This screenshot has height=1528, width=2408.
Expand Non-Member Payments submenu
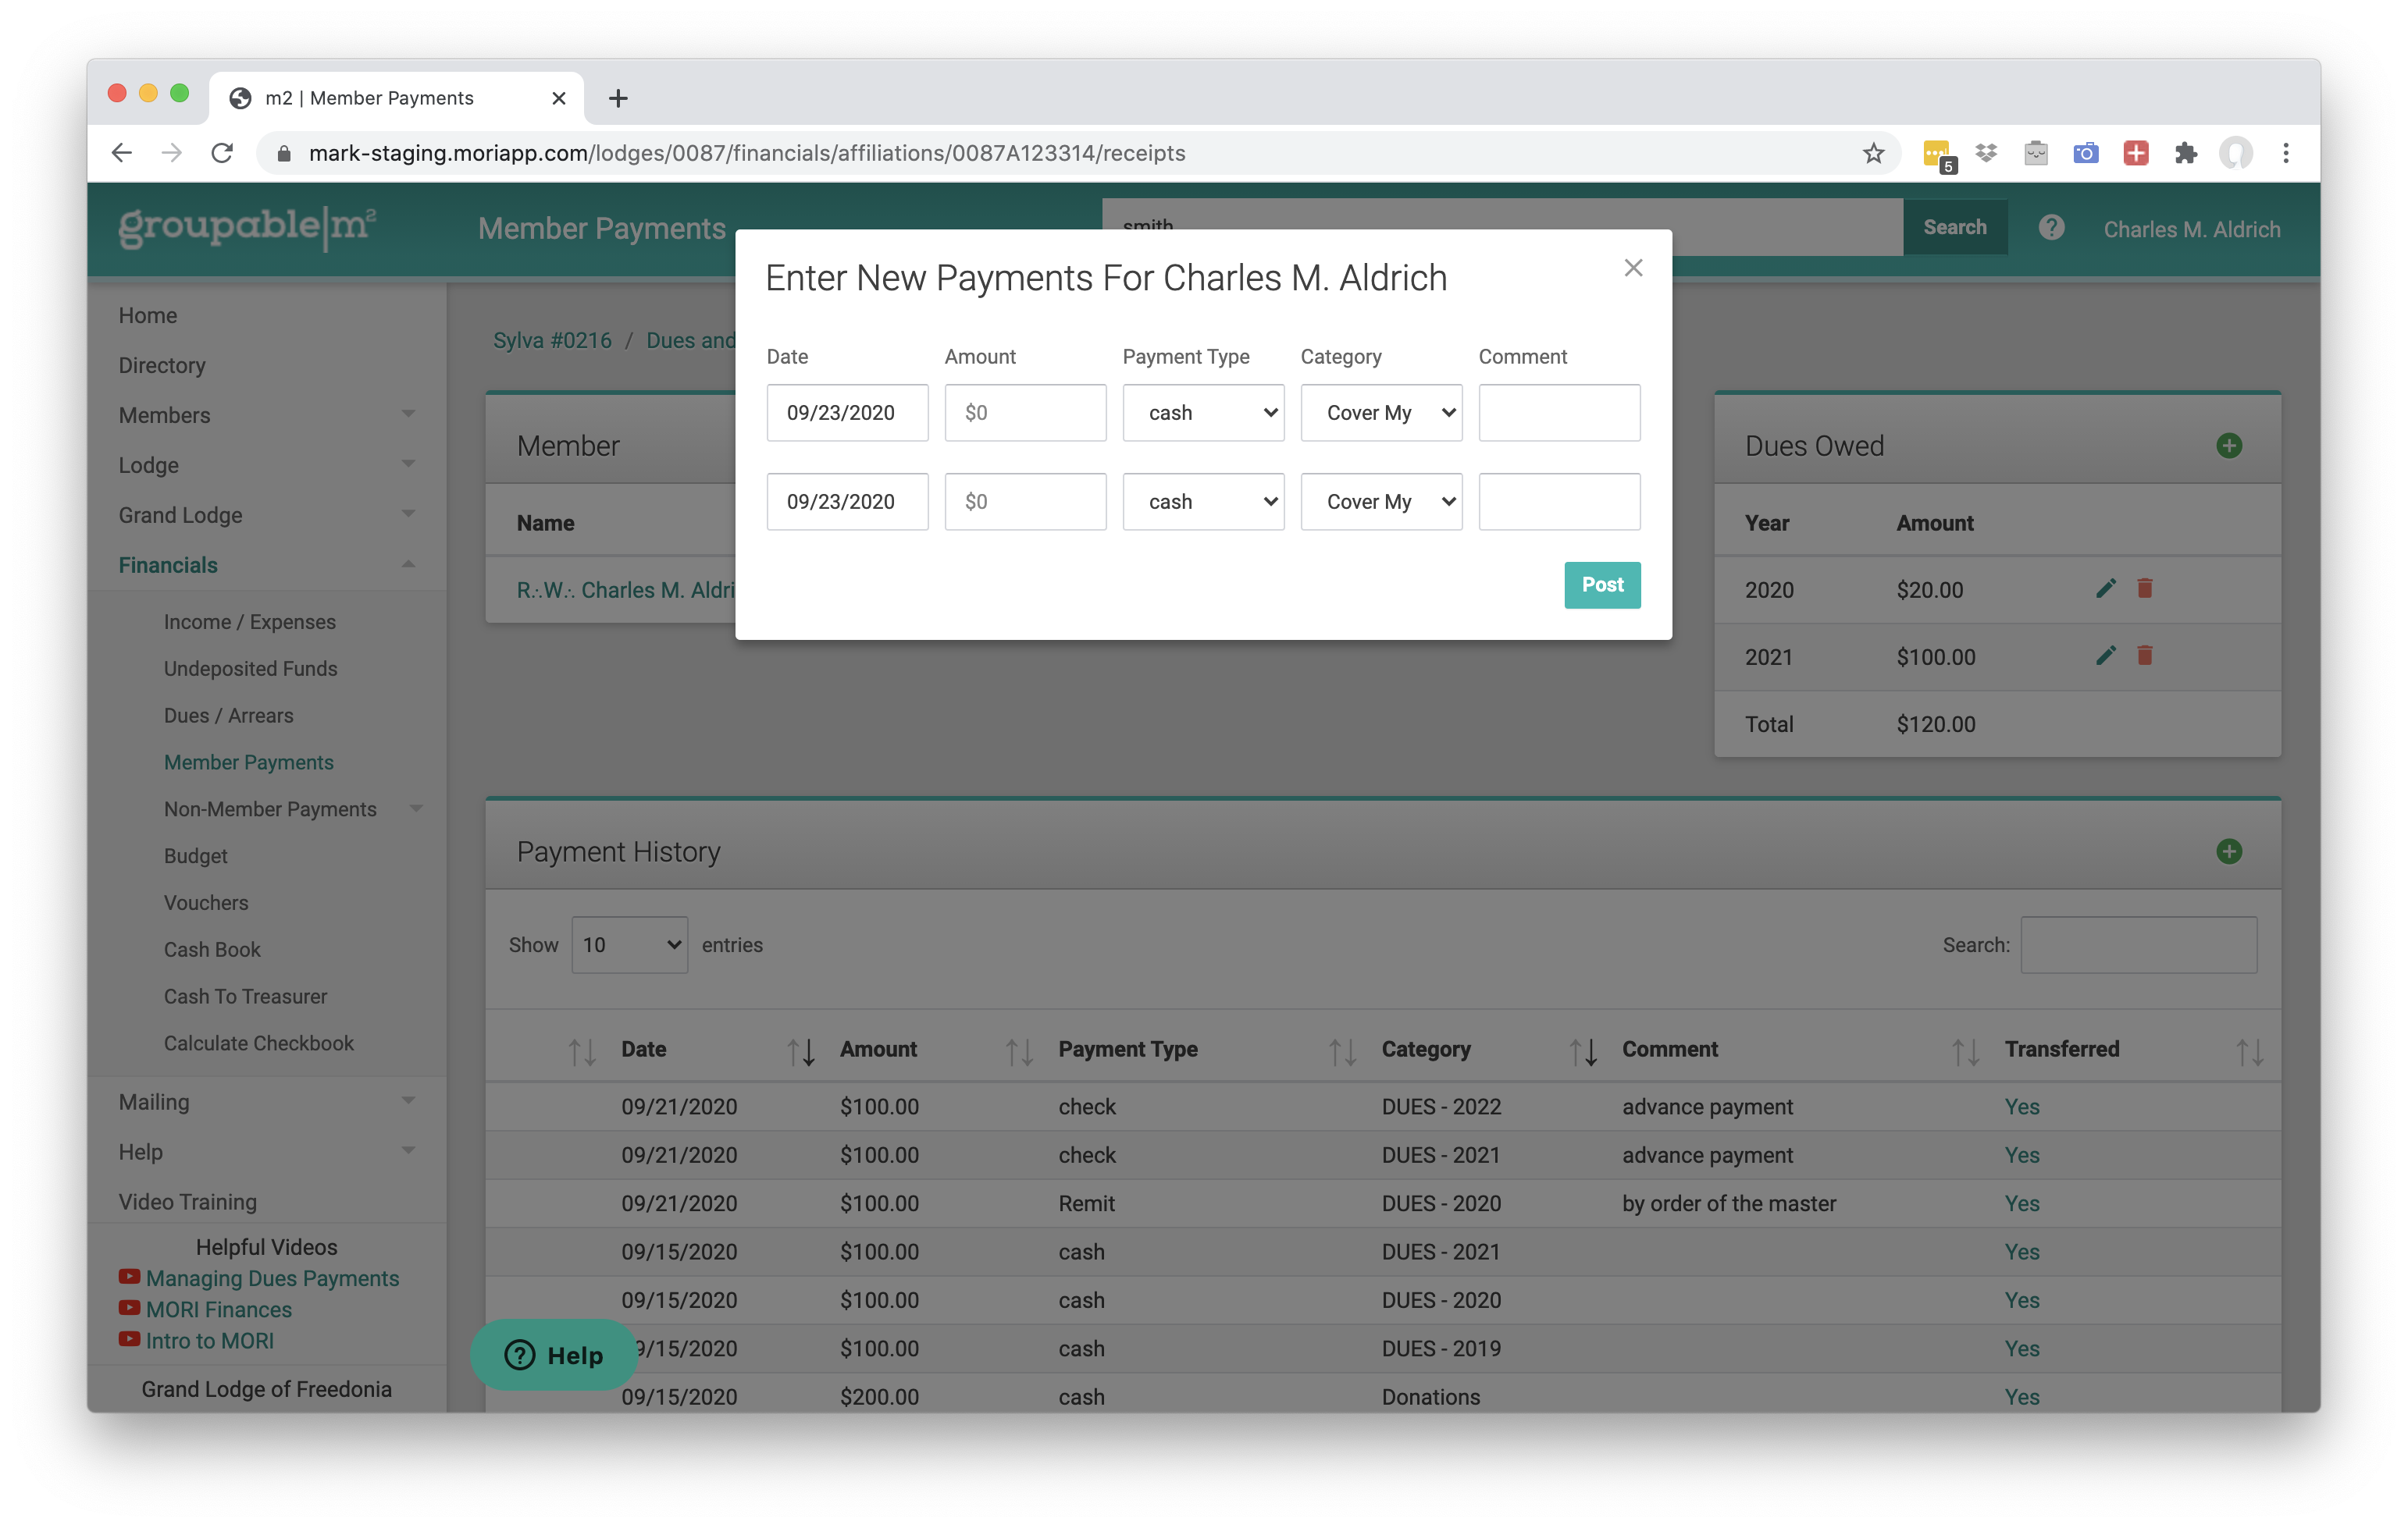pyautogui.click(x=292, y=809)
